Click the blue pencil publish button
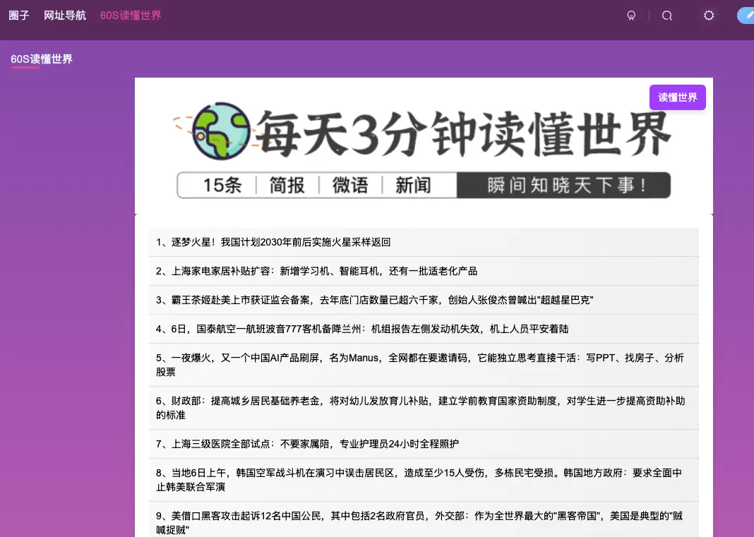Viewport: 754px width, 537px height. click(x=746, y=16)
